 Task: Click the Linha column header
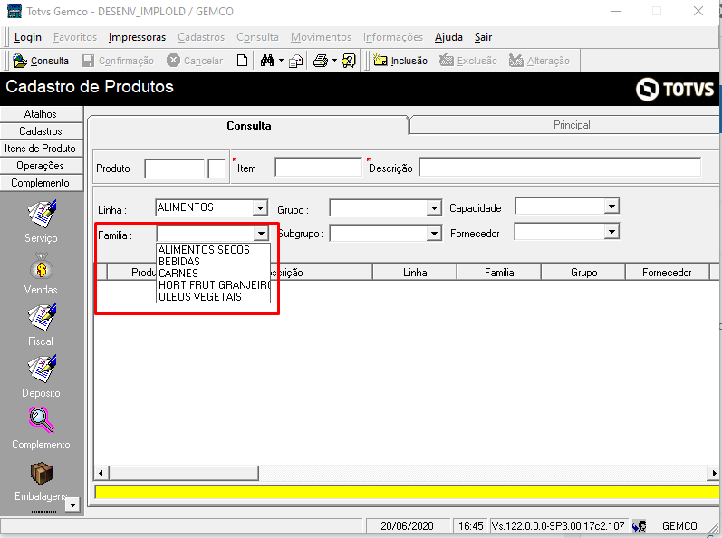(415, 273)
